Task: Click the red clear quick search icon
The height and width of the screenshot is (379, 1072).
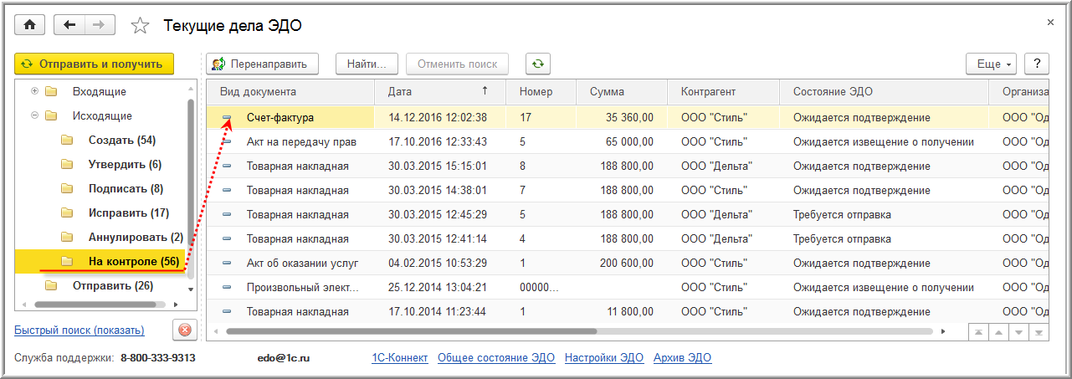Action: pos(185,330)
